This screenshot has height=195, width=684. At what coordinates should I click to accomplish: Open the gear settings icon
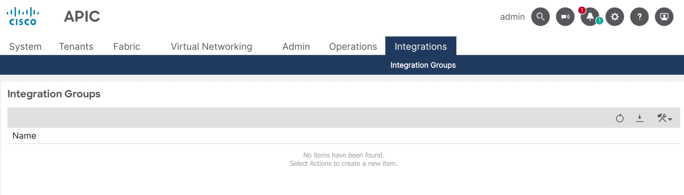point(615,17)
